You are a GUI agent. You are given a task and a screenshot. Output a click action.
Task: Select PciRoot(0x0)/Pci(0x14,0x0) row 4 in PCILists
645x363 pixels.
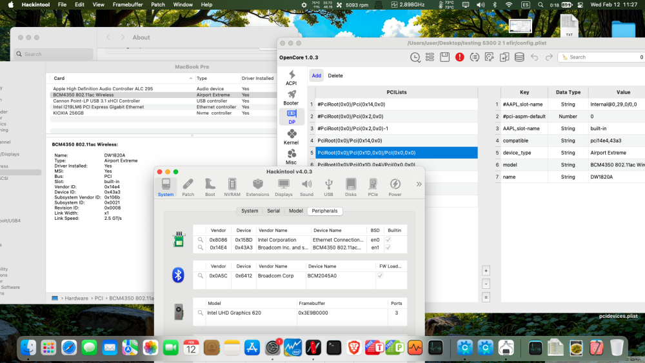(x=397, y=141)
